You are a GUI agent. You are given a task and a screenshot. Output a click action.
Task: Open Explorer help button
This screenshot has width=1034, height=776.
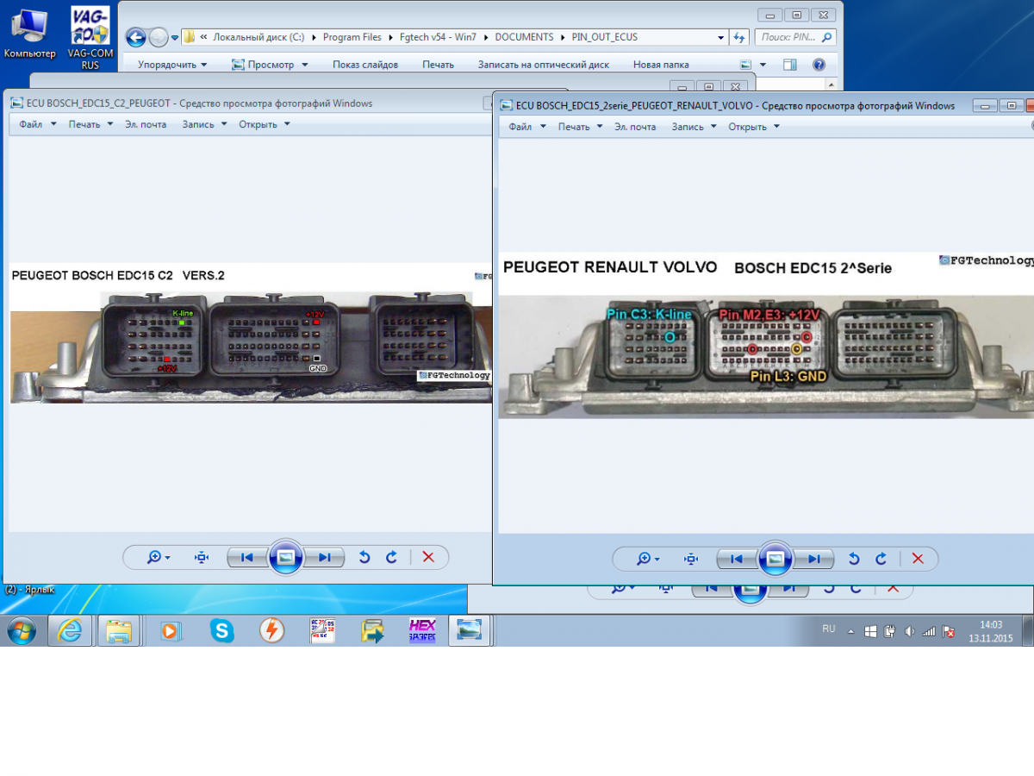pos(819,65)
